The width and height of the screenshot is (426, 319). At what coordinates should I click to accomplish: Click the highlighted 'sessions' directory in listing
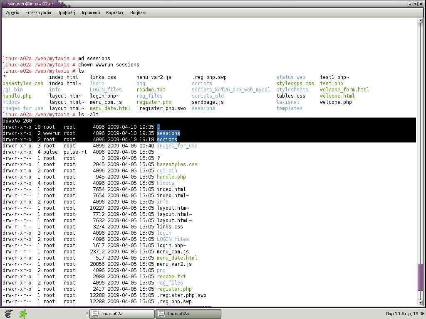[168, 133]
